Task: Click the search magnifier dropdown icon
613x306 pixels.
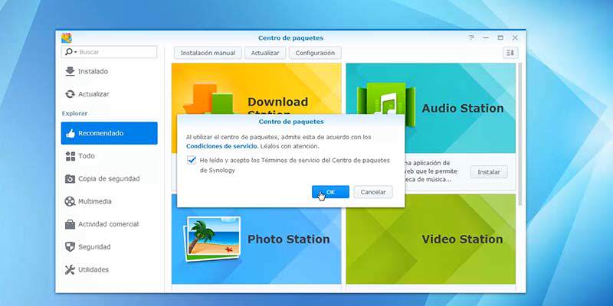Action: point(70,52)
